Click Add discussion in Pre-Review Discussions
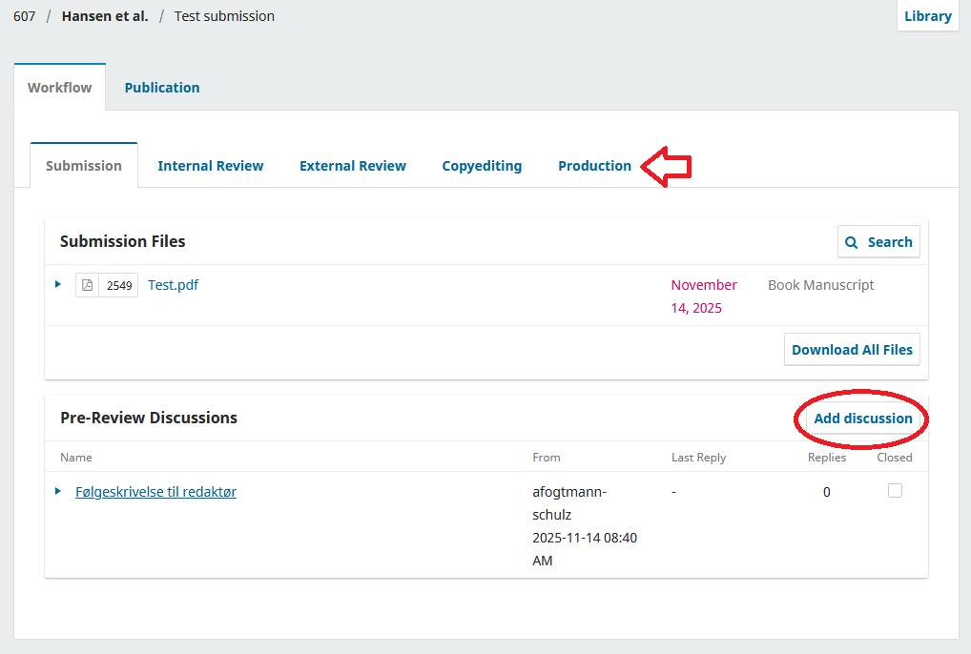Viewport: 971px width, 654px height. click(x=863, y=419)
